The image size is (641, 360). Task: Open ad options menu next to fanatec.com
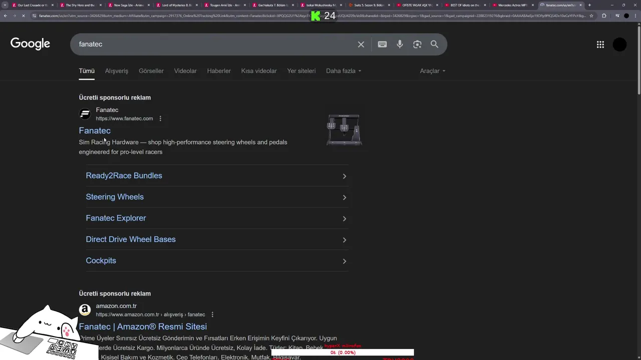(160, 118)
